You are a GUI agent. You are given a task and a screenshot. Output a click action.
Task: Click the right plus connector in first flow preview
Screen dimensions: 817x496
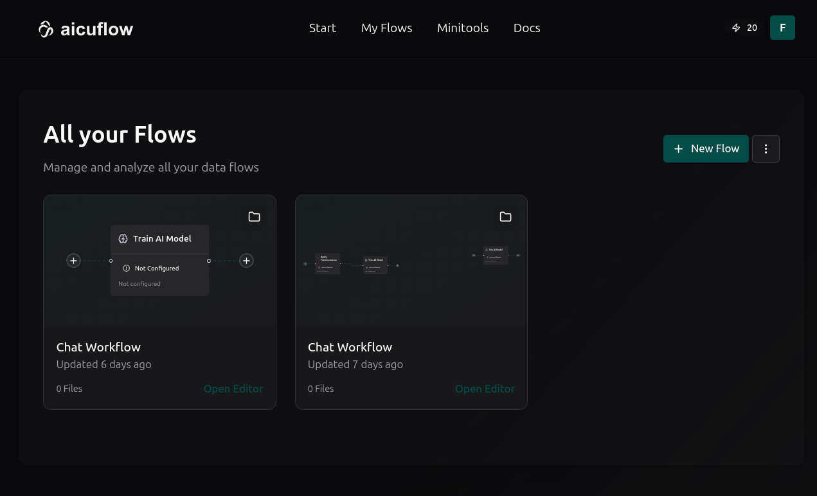click(246, 261)
